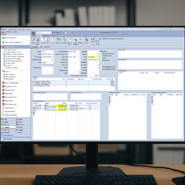This screenshot has width=185, height=185.
Task: Open the Marketing module in sidebar
Action: (x=8, y=130)
